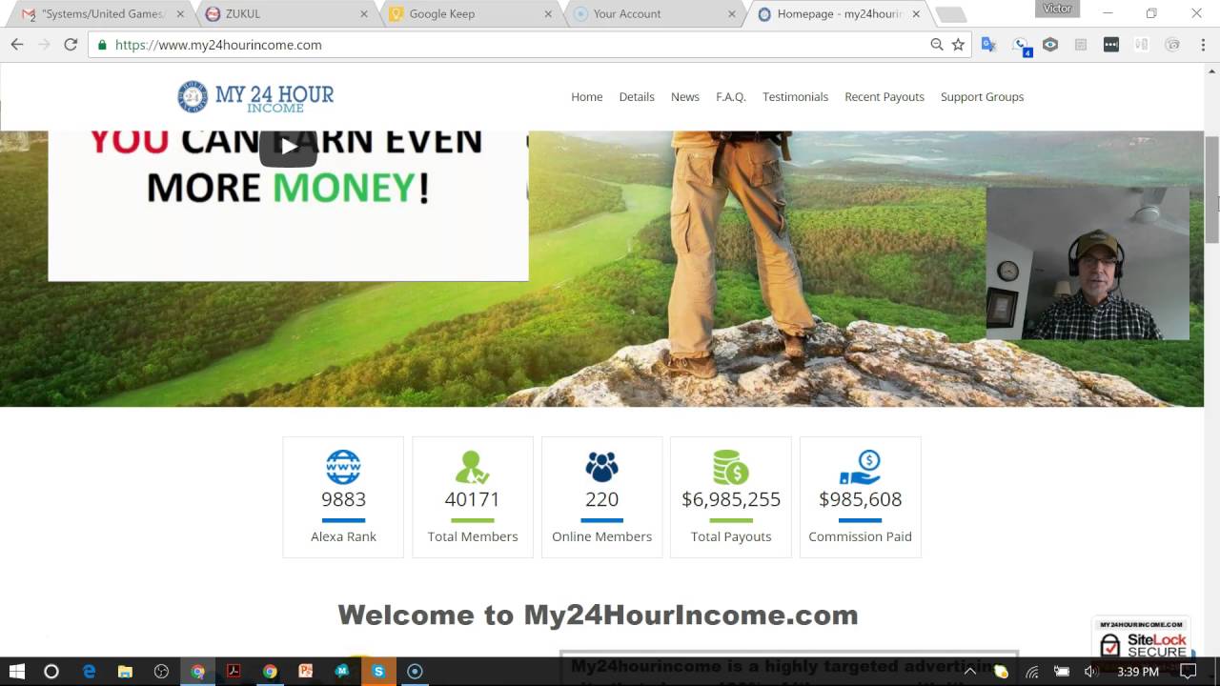Click the webcam video overlay
The width and height of the screenshot is (1220, 686).
click(1088, 263)
